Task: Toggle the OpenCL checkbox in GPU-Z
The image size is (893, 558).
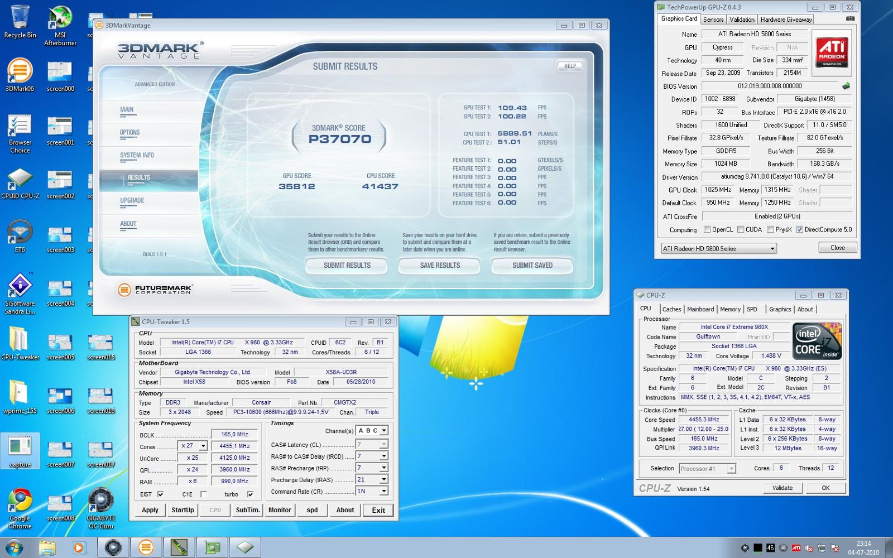Action: (x=707, y=229)
